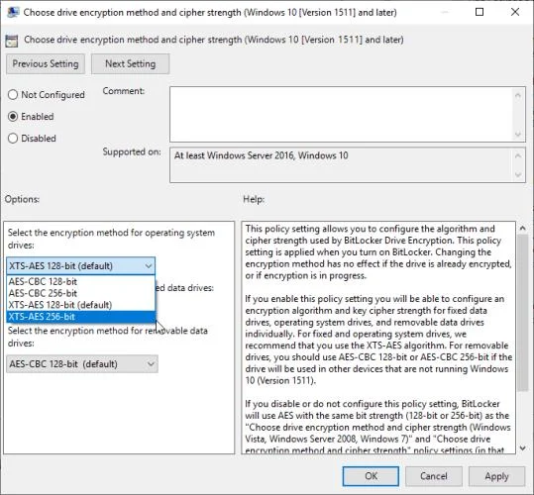Click the Supported on scroll-down arrow
The width and height of the screenshot is (534, 495).
coord(517,175)
